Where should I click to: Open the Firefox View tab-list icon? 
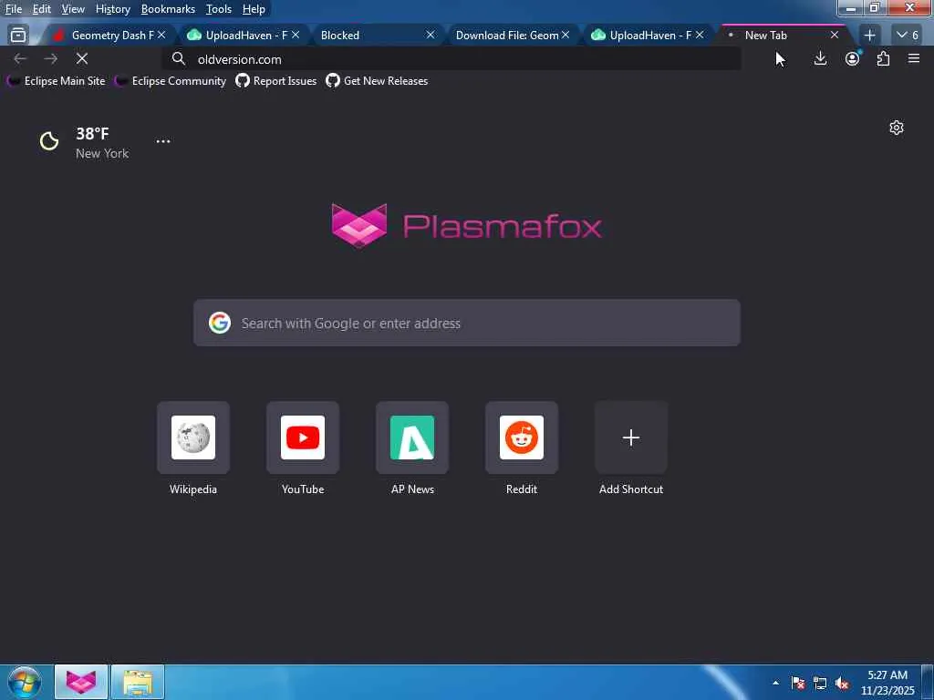[x=18, y=36]
